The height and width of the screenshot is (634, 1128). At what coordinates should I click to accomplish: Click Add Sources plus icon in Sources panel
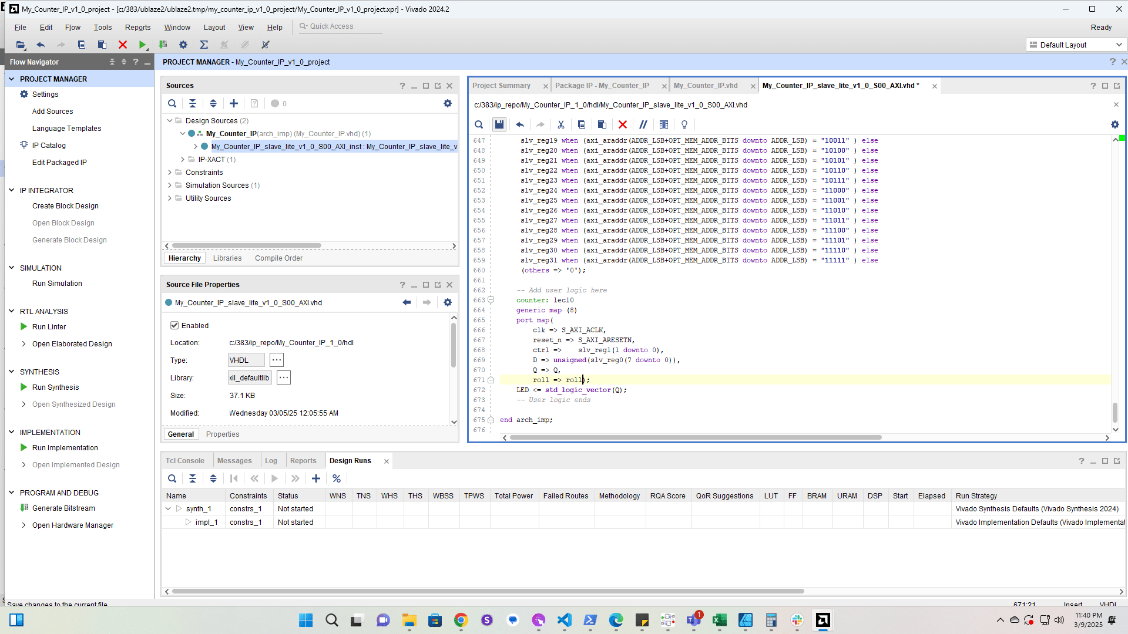click(234, 103)
